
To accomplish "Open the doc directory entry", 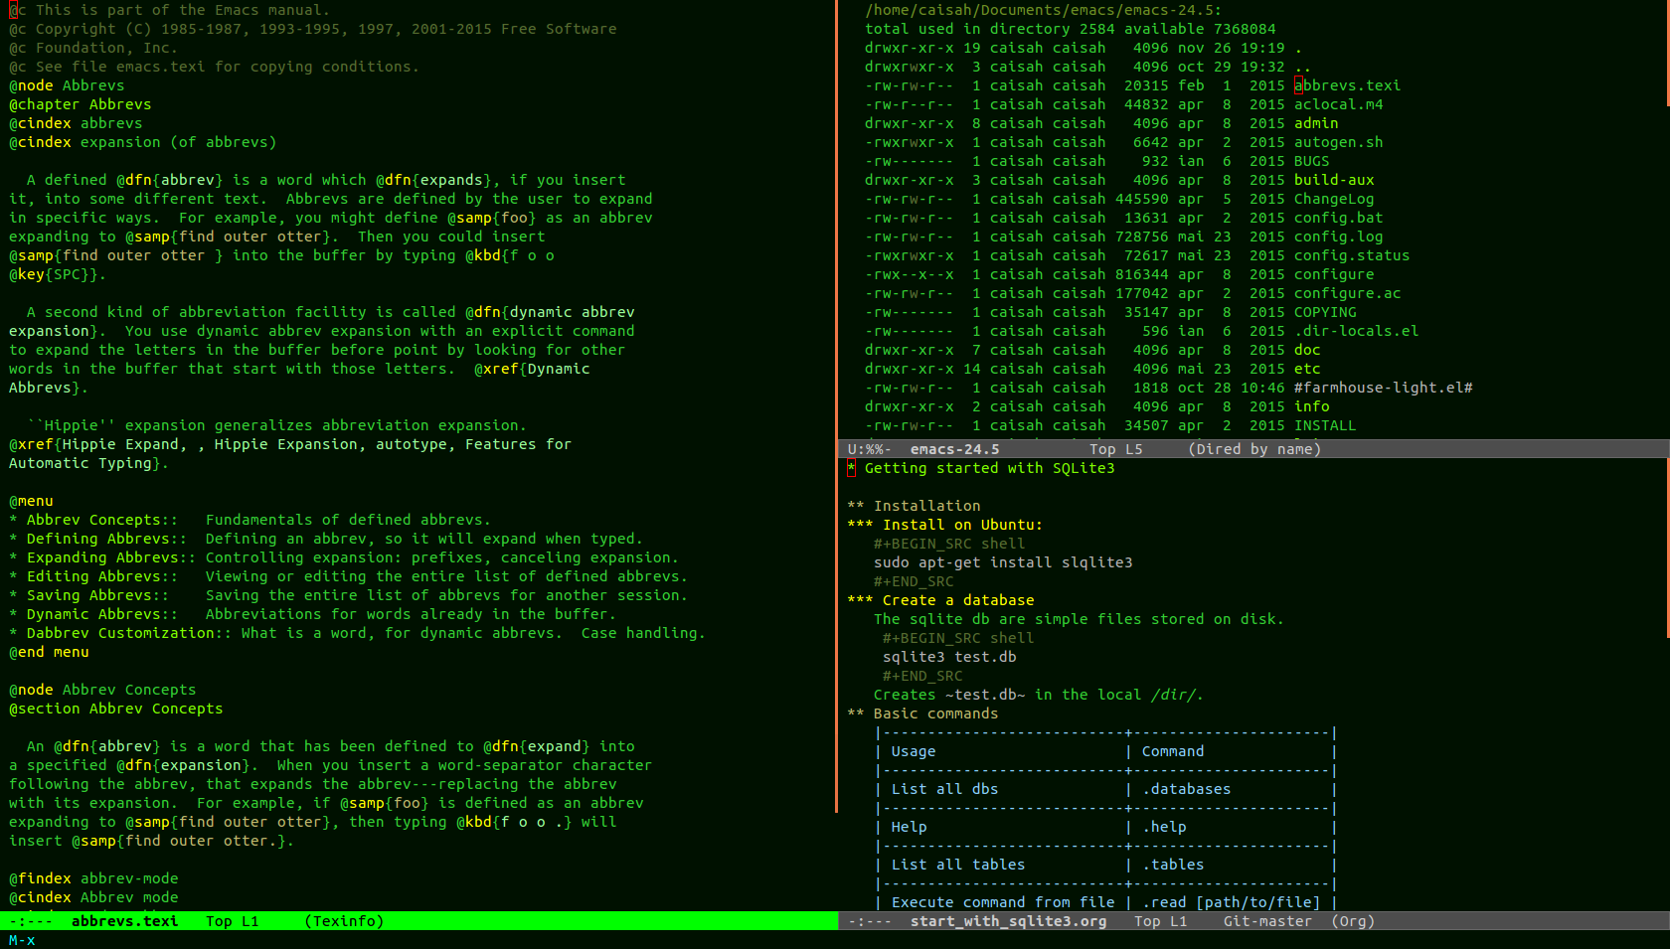I will click(1307, 350).
